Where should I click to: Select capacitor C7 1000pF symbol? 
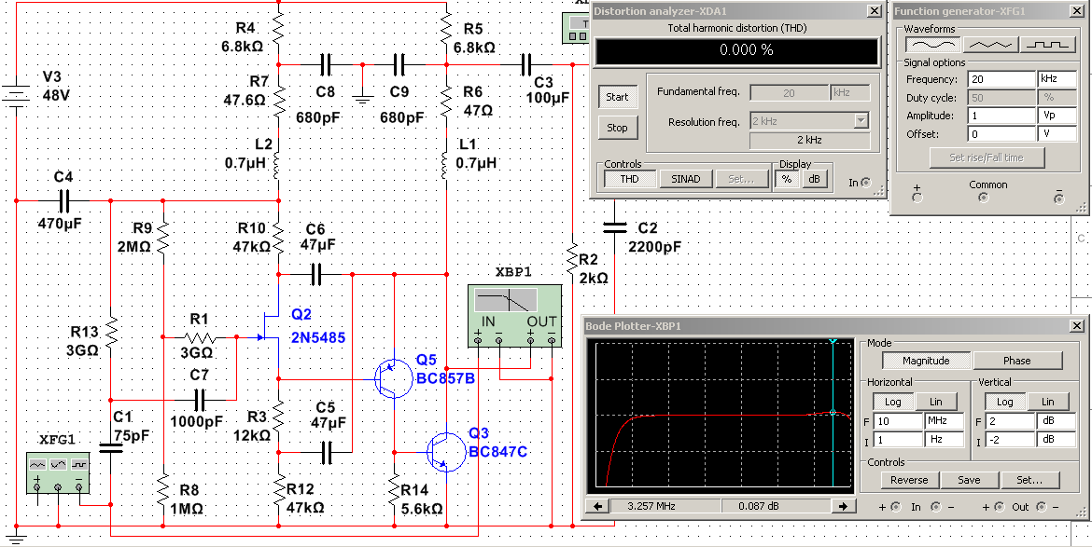pos(201,401)
